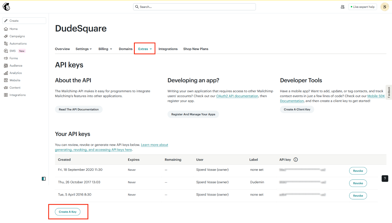Click the Audience icon in sidebar

click(6, 66)
